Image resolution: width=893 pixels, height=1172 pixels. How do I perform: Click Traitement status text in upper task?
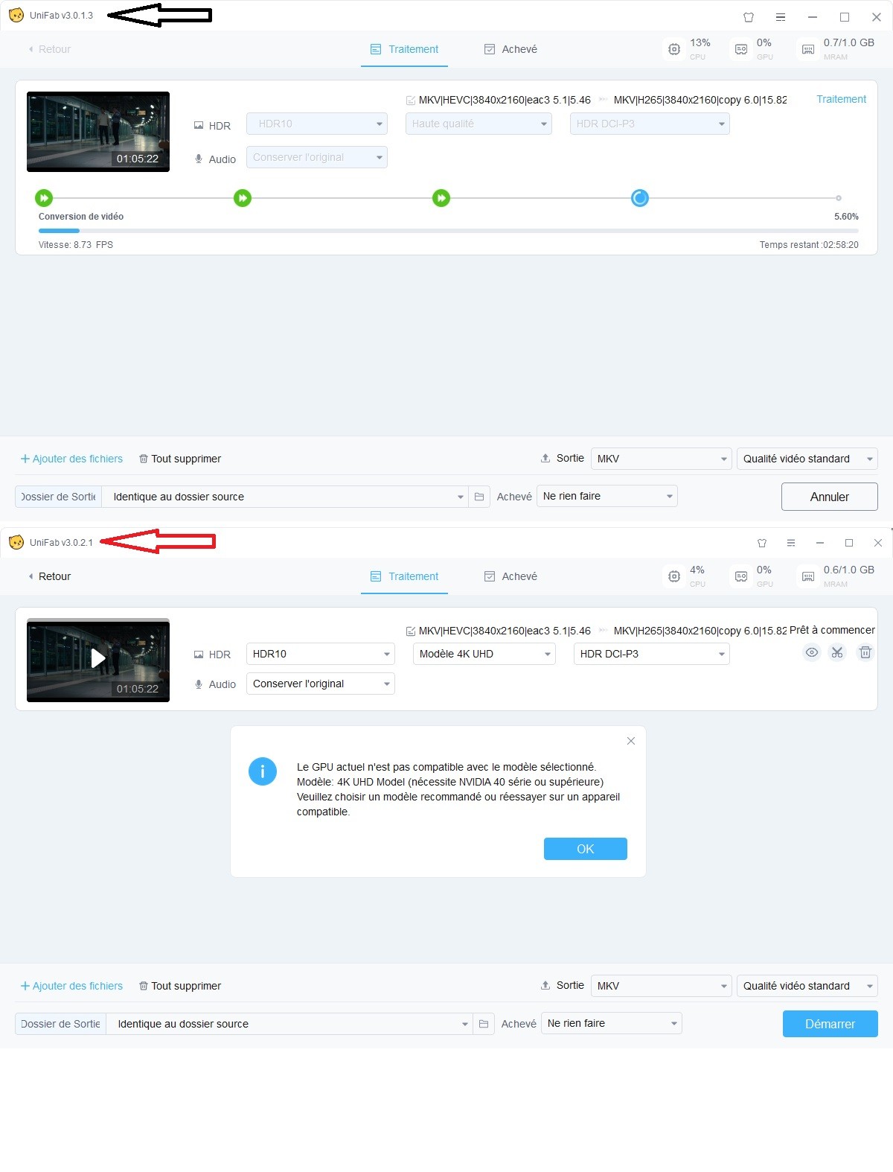[x=841, y=99]
